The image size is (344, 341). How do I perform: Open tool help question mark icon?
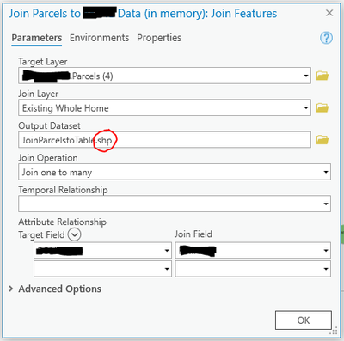[326, 38]
